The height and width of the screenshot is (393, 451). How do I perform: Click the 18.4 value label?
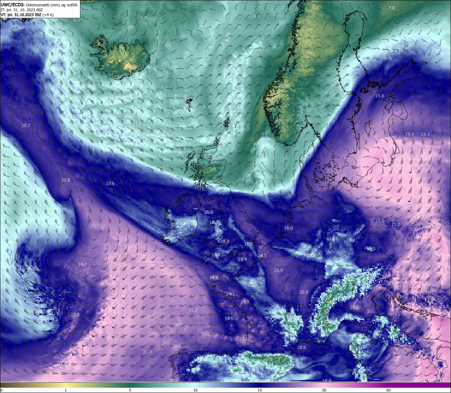tap(327, 380)
